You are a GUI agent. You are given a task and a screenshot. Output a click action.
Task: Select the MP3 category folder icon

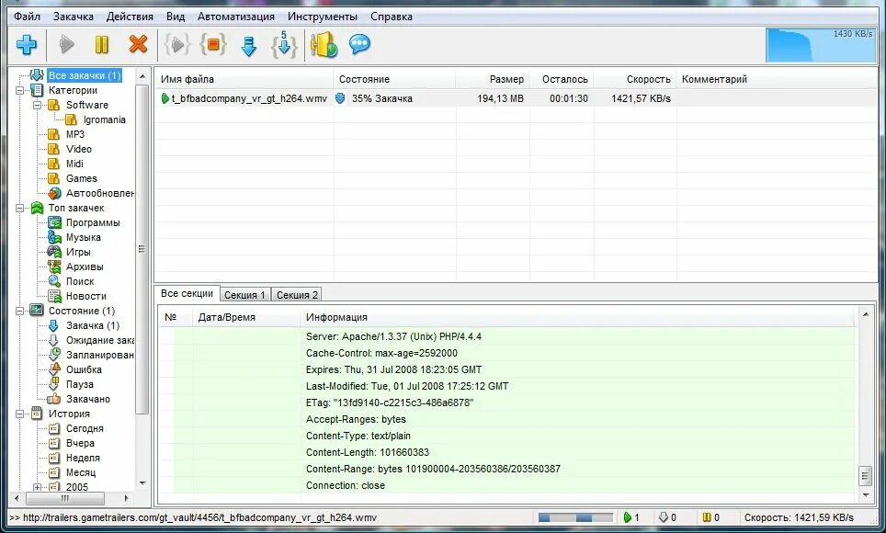click(53, 134)
